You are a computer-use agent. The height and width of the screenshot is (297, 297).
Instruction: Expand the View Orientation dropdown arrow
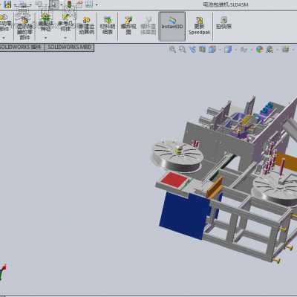pyautogui.click(x=220, y=50)
